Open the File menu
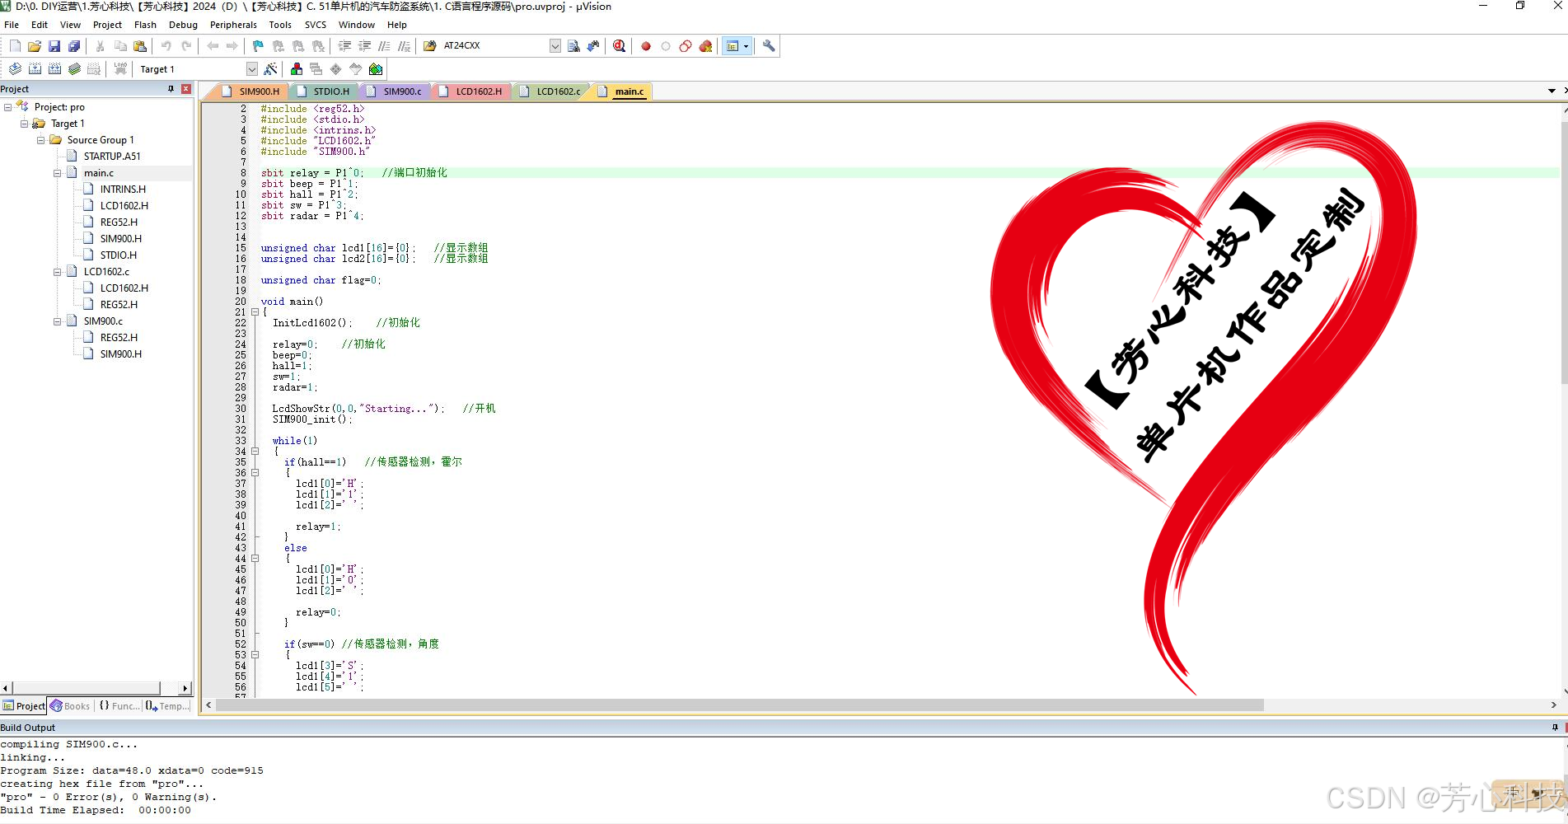This screenshot has width=1568, height=824. (12, 25)
